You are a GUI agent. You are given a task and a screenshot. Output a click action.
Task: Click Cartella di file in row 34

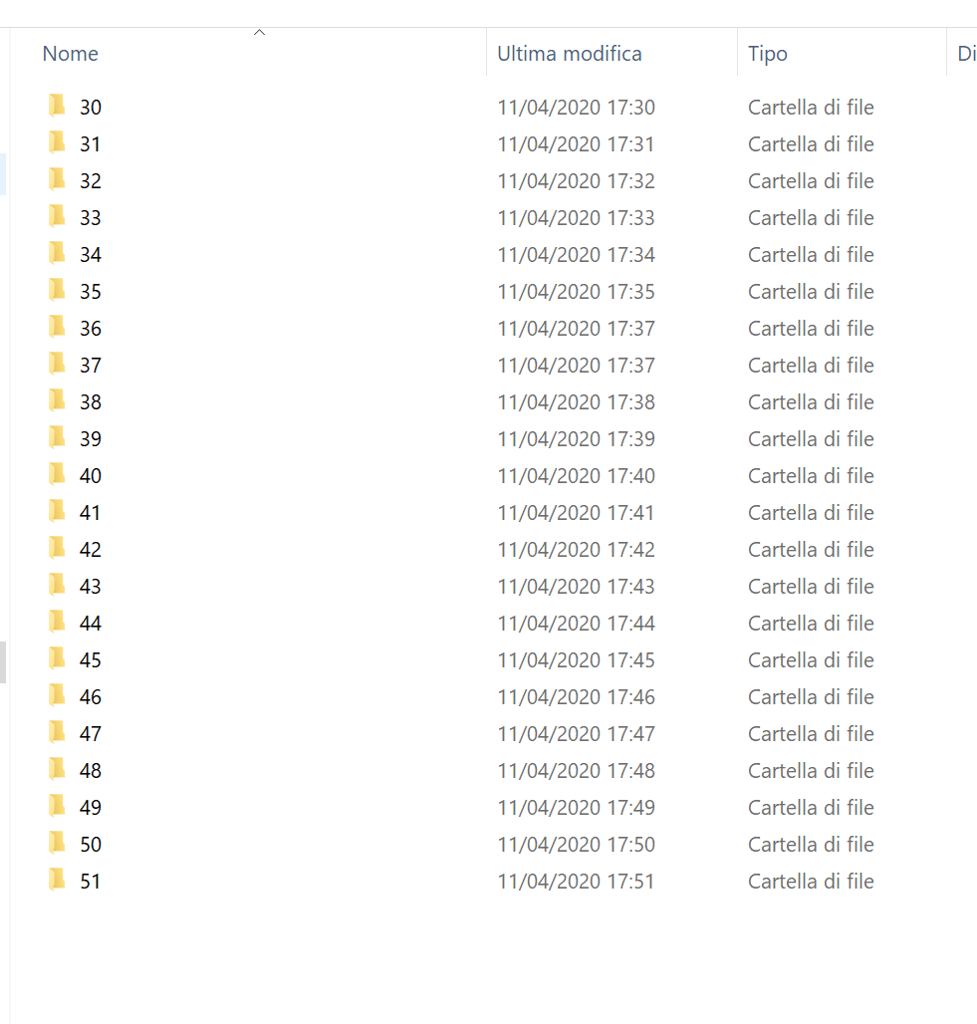coord(811,255)
